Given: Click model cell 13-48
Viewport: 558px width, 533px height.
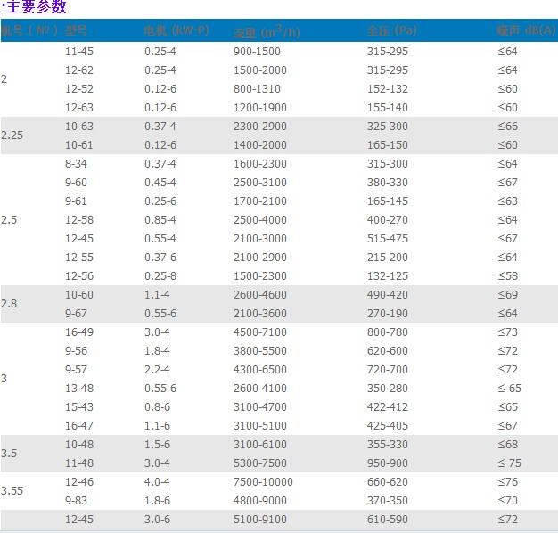Looking at the screenshot, I should pos(79,389).
